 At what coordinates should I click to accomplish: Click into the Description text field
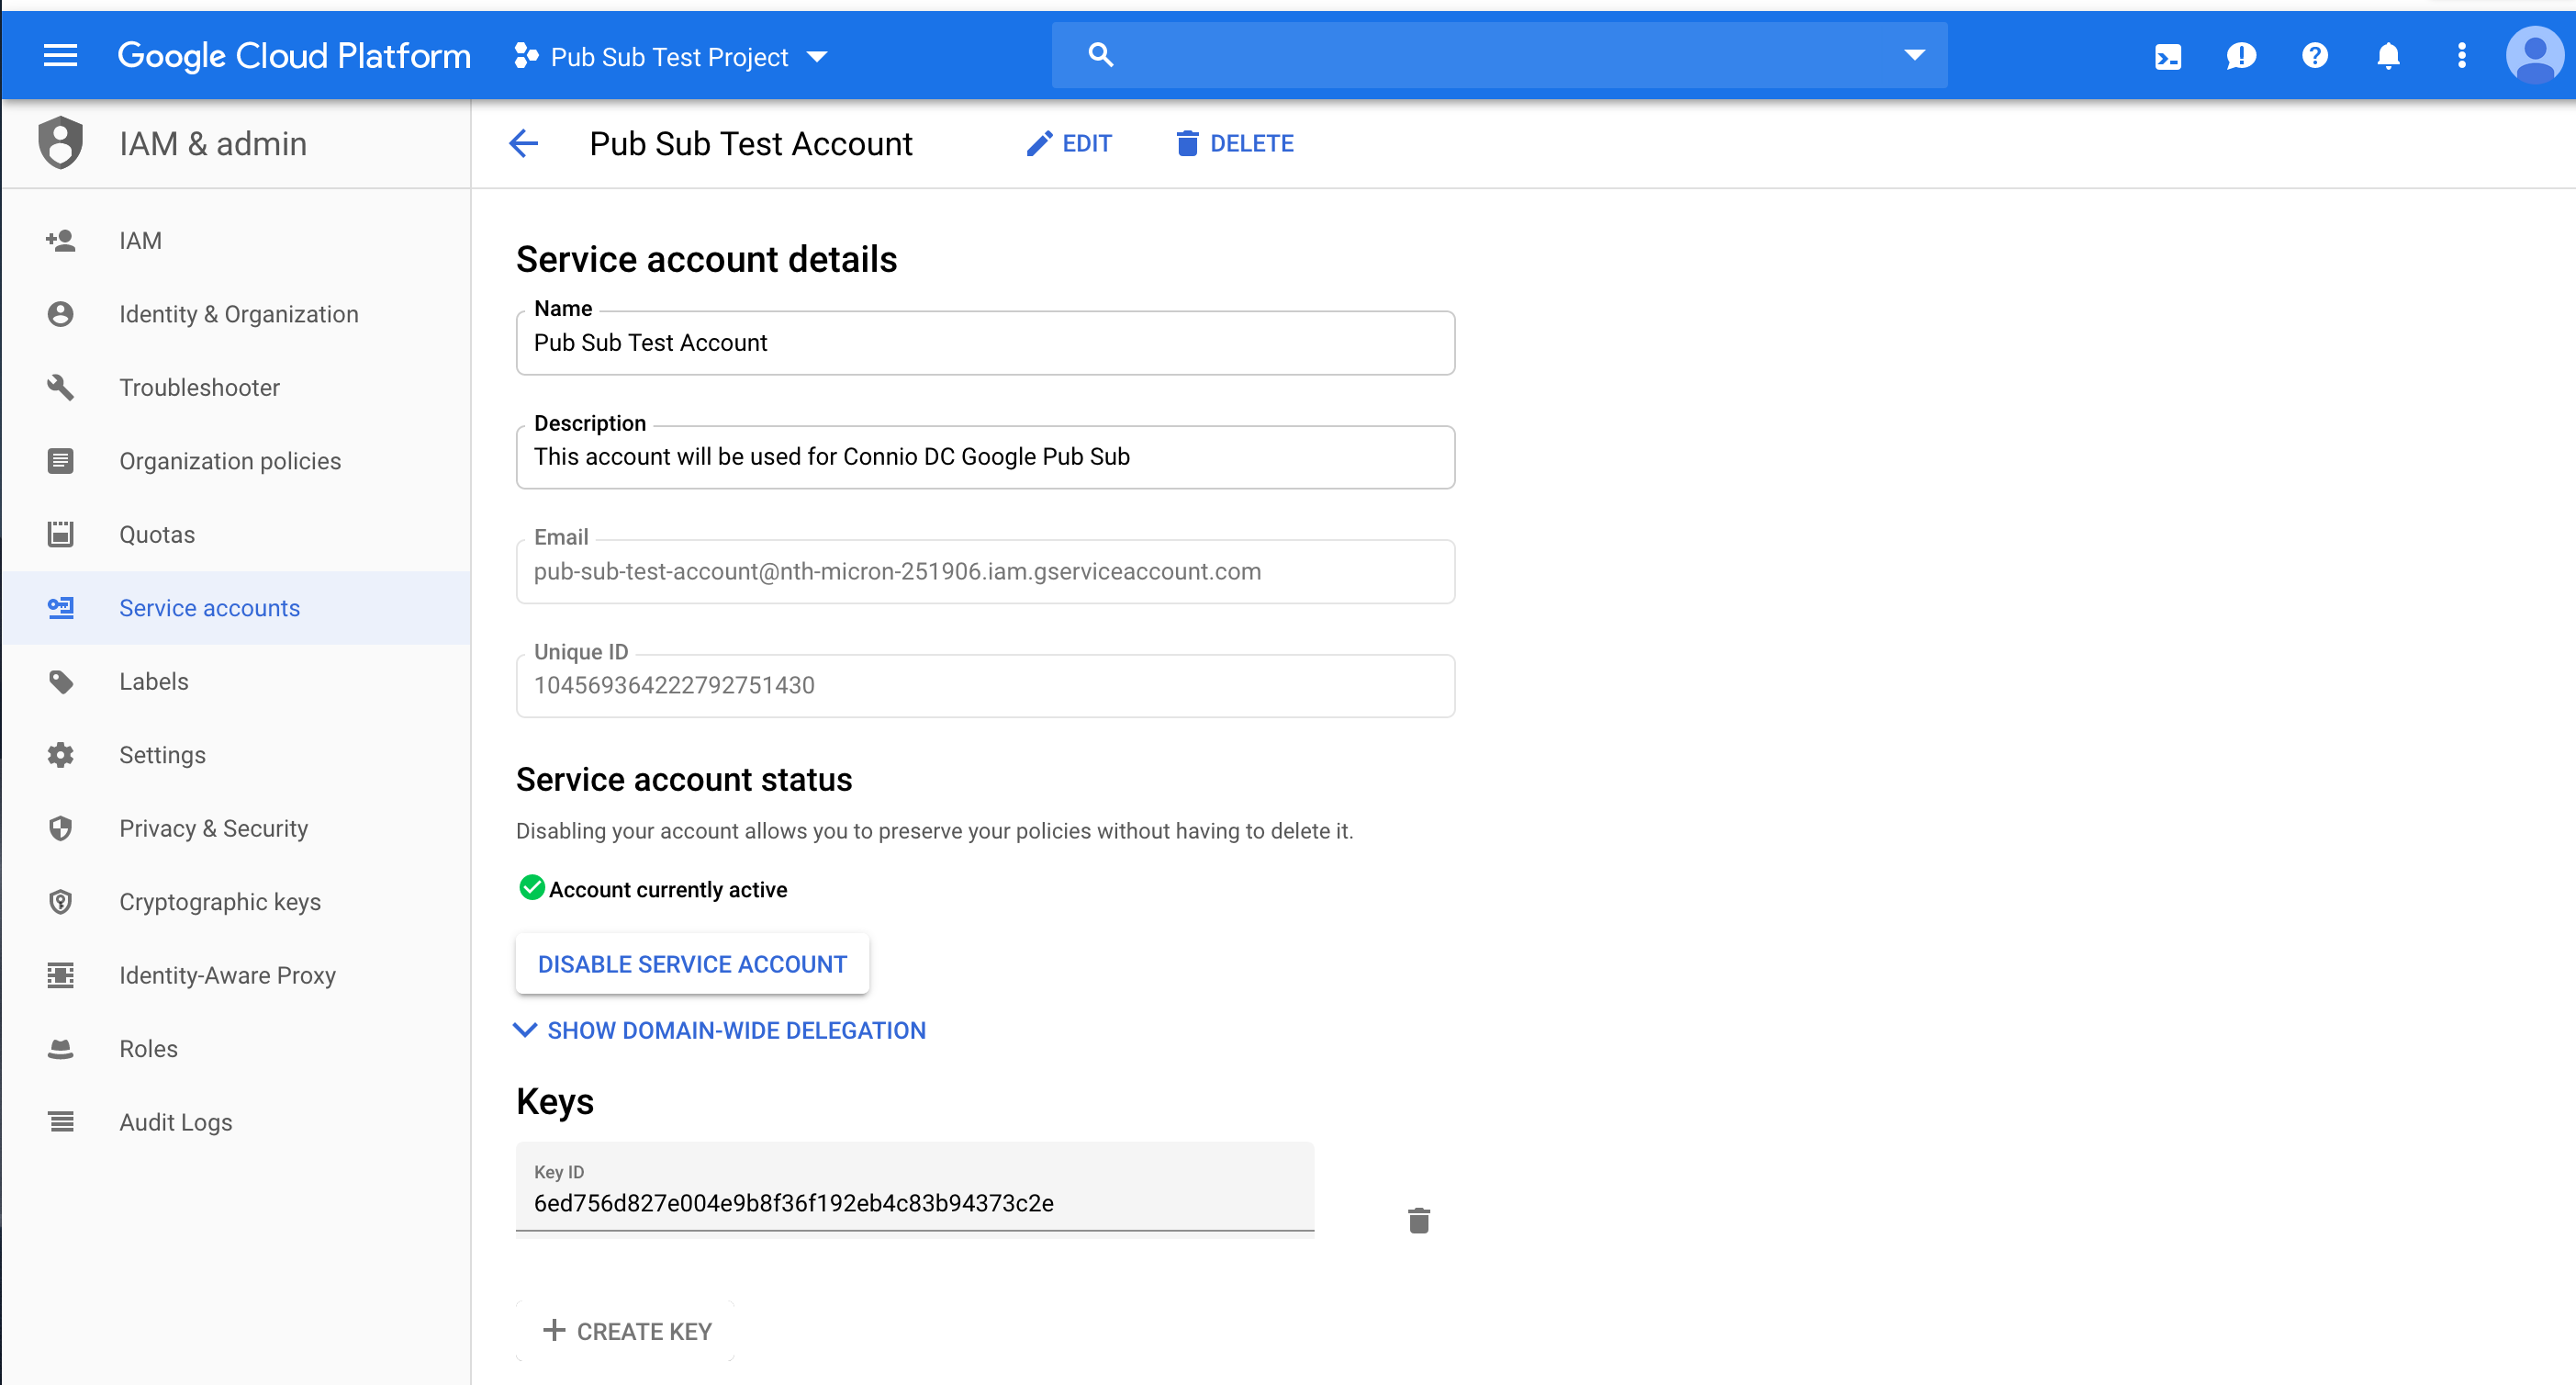[x=984, y=457]
